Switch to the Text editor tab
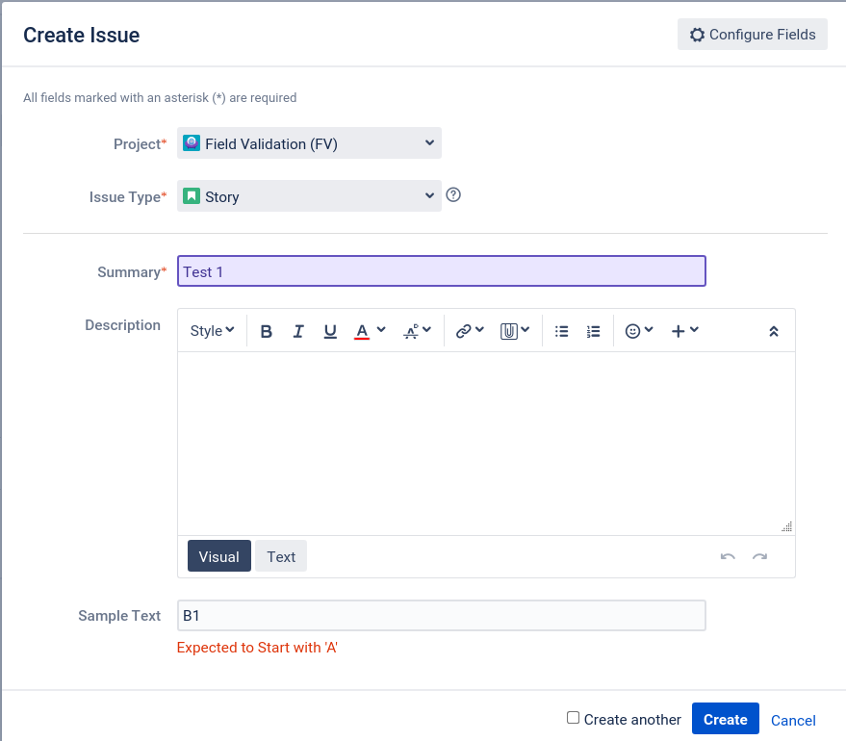 (x=281, y=556)
